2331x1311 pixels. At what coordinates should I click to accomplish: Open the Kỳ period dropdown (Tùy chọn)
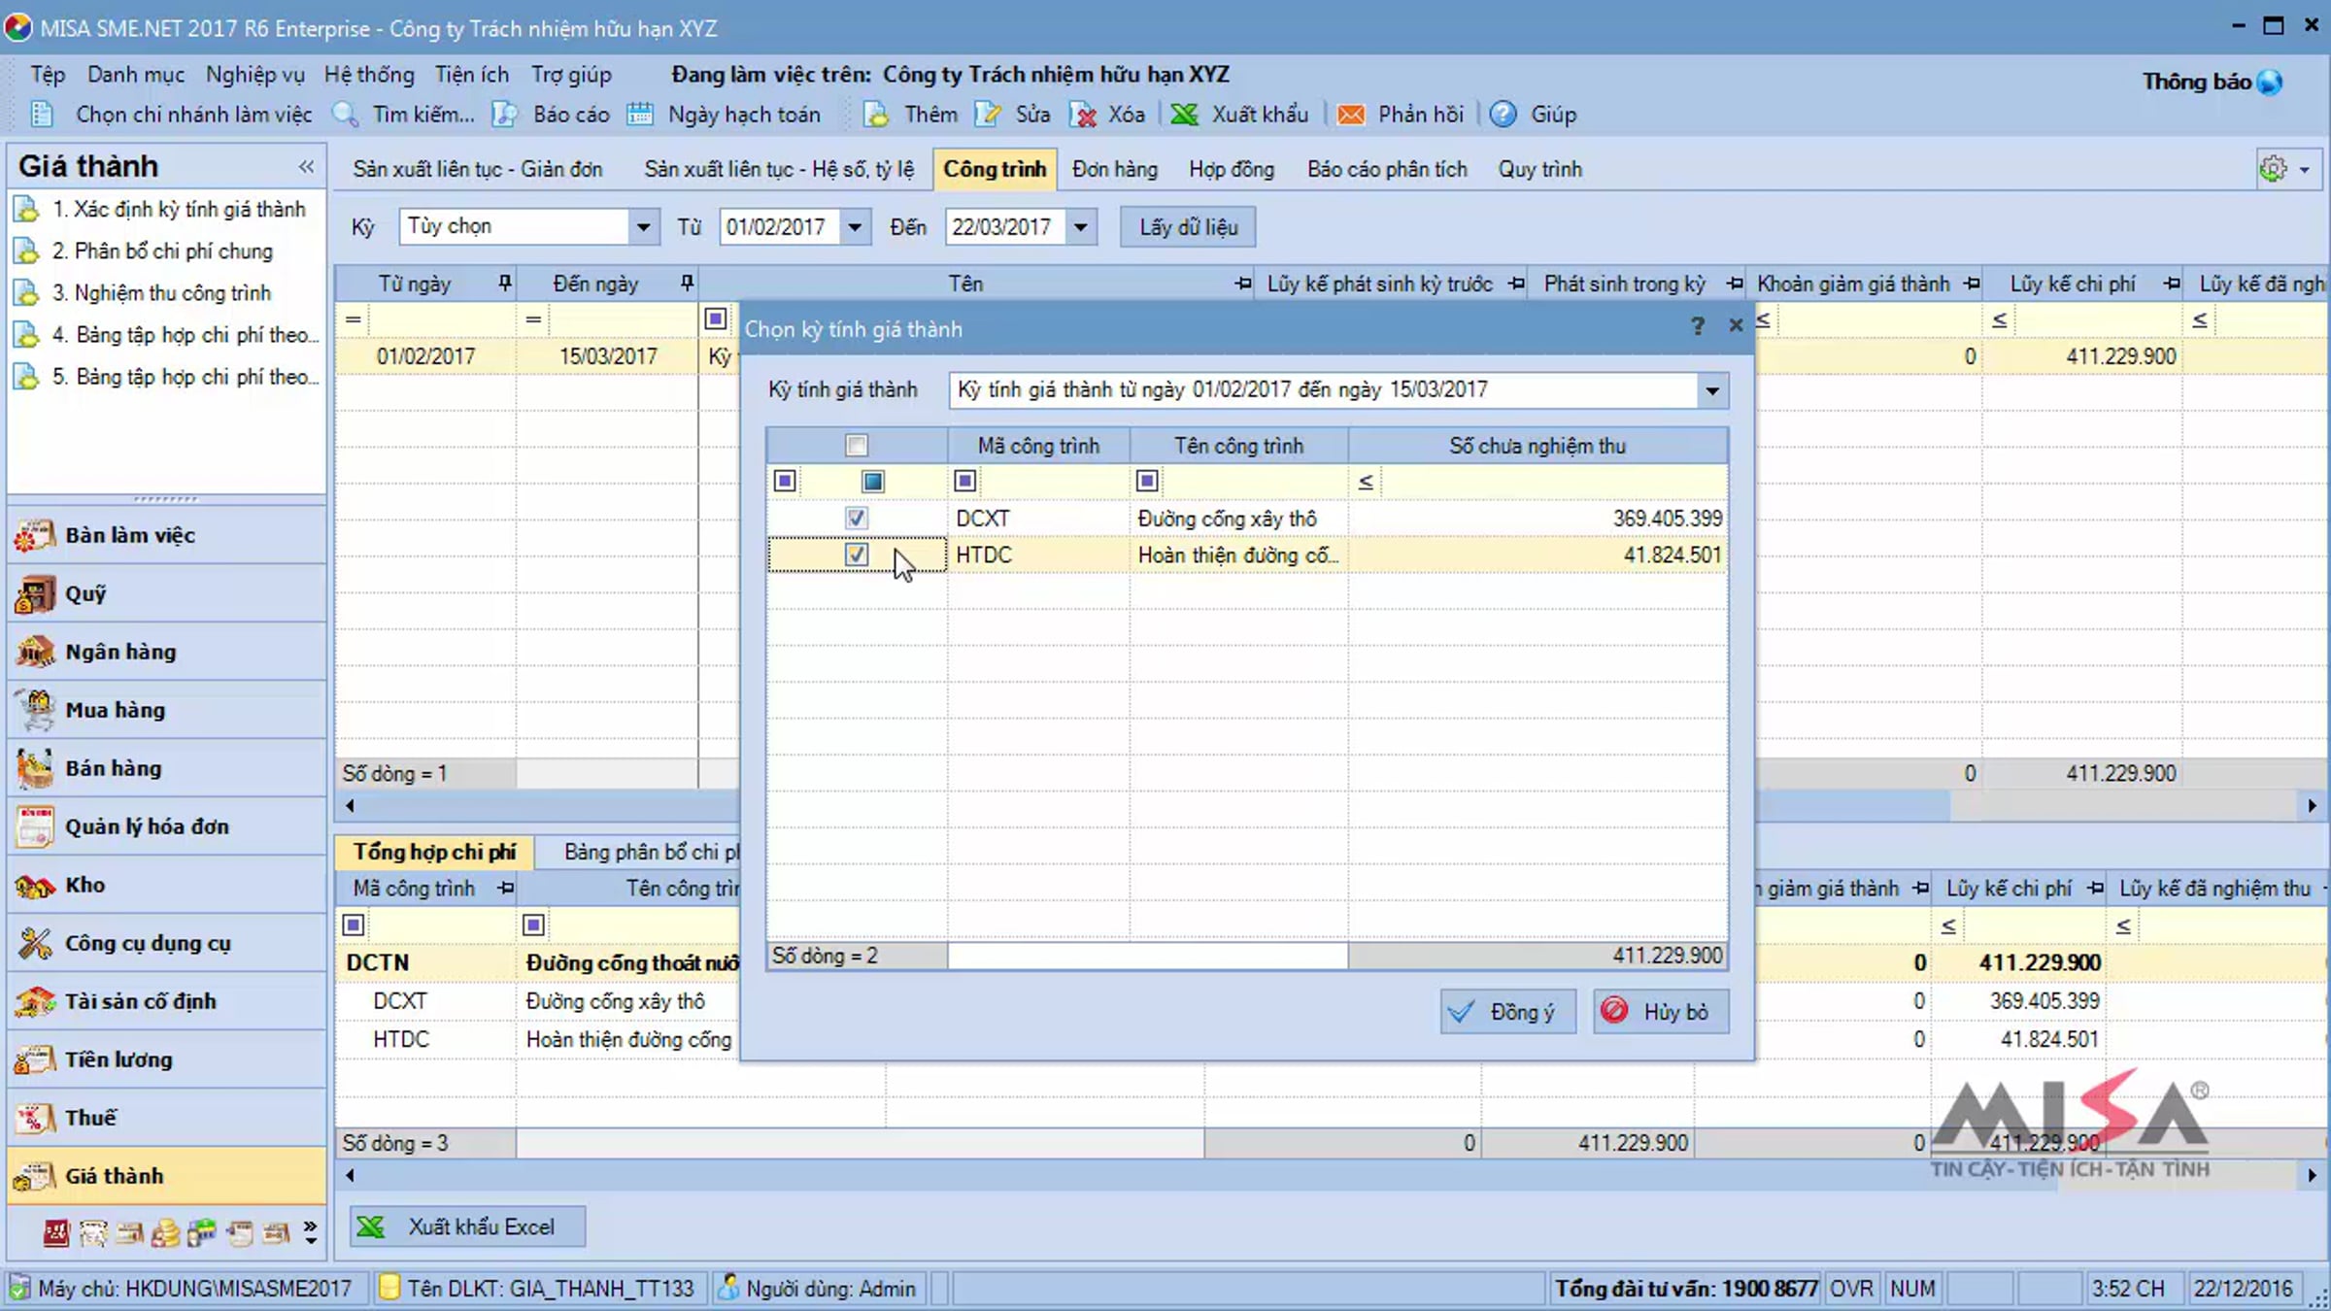tap(642, 227)
